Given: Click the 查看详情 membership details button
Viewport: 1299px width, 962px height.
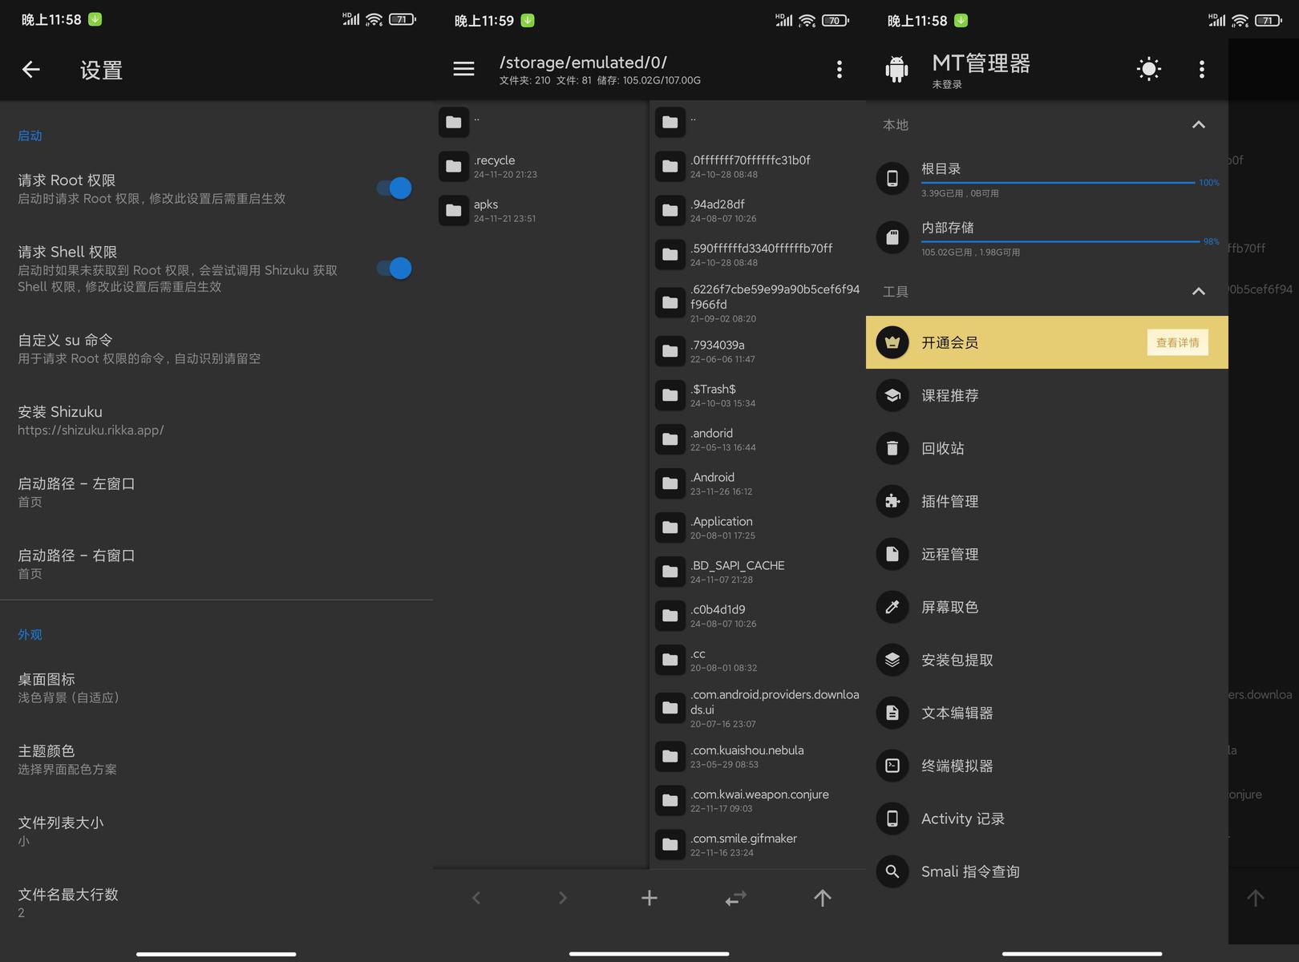Looking at the screenshot, I should [1177, 342].
